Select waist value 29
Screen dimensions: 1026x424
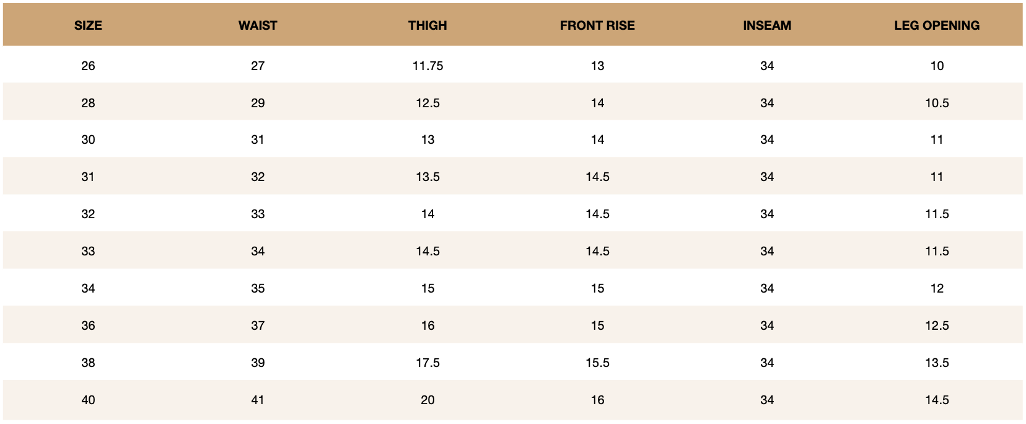pyautogui.click(x=258, y=103)
